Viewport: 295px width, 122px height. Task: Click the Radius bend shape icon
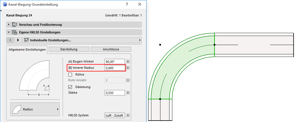click(17, 109)
